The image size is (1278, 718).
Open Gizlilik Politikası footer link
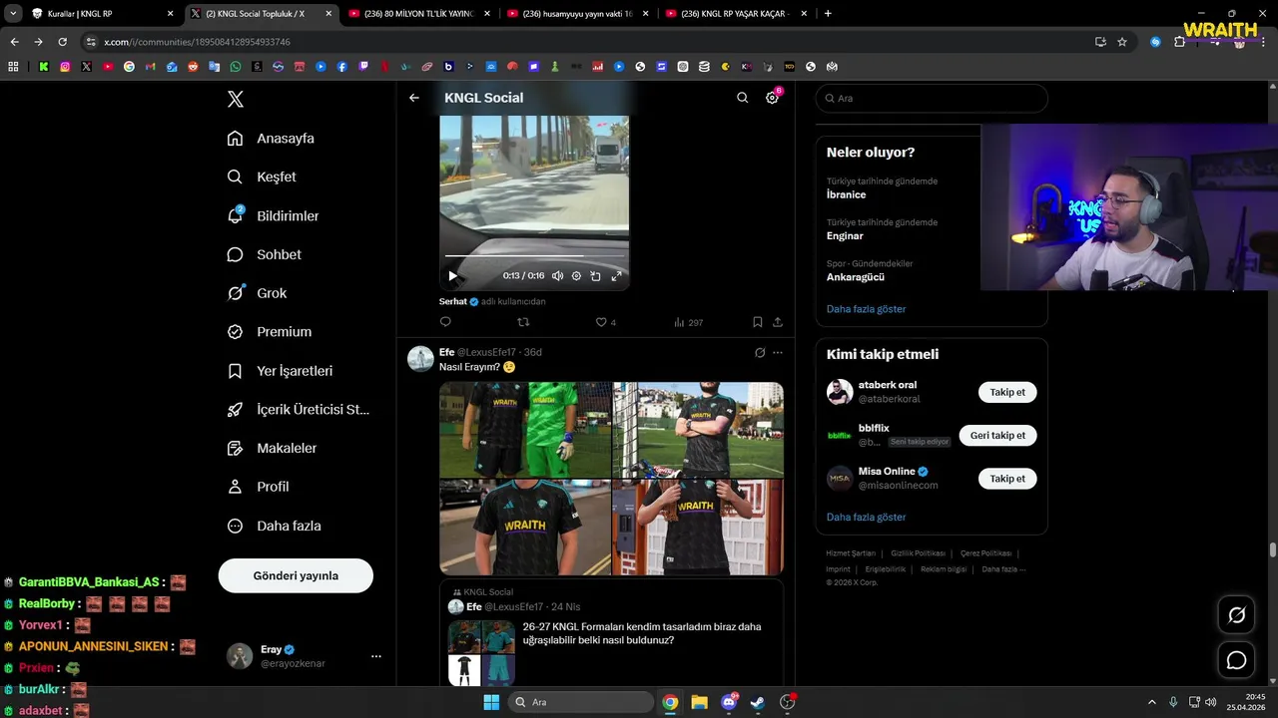[918, 553]
